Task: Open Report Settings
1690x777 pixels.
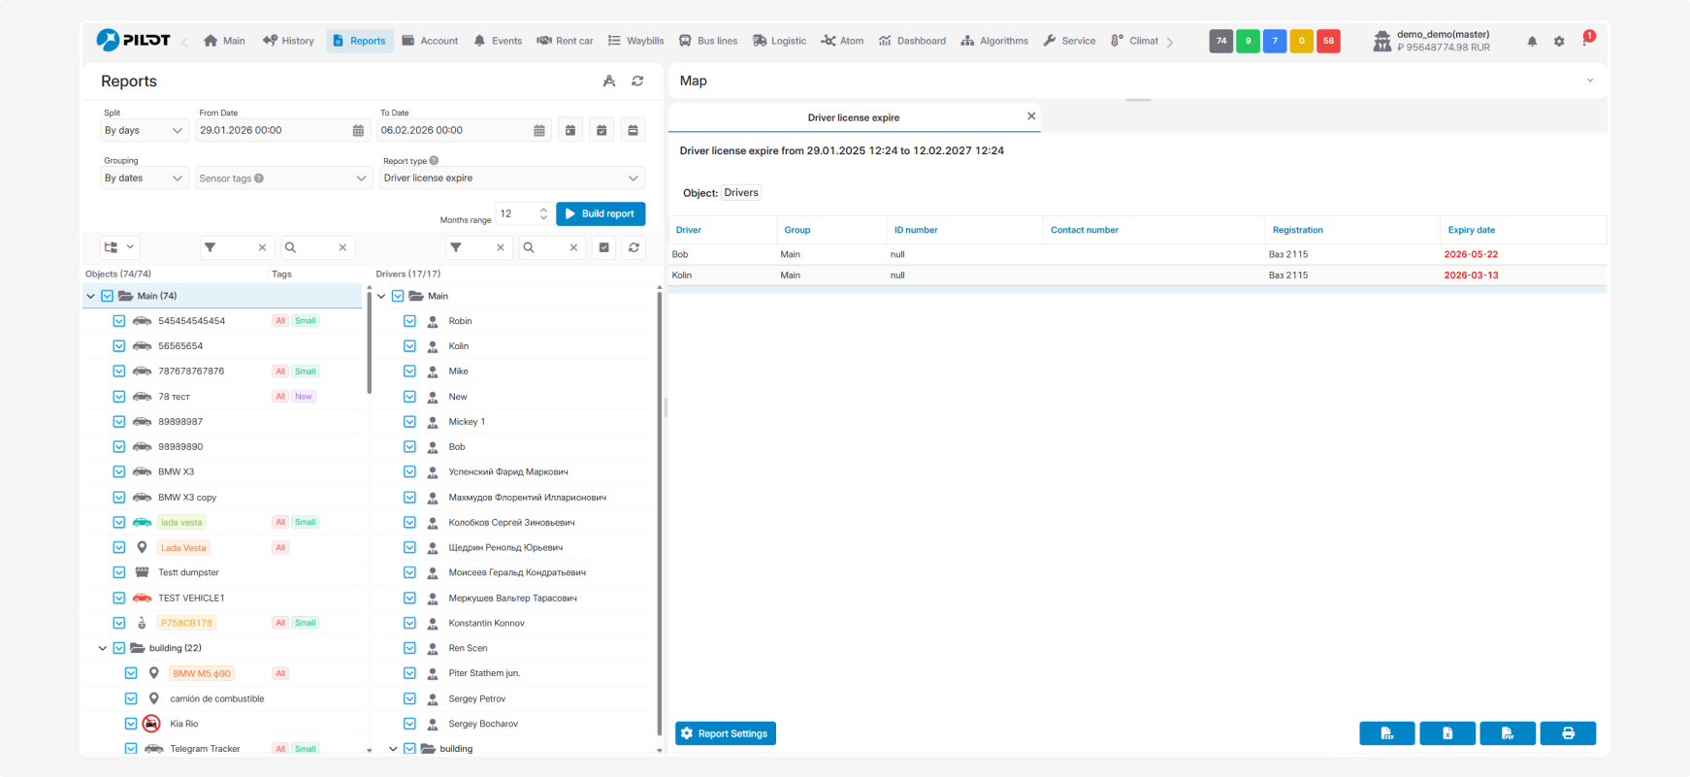Action: click(x=725, y=733)
